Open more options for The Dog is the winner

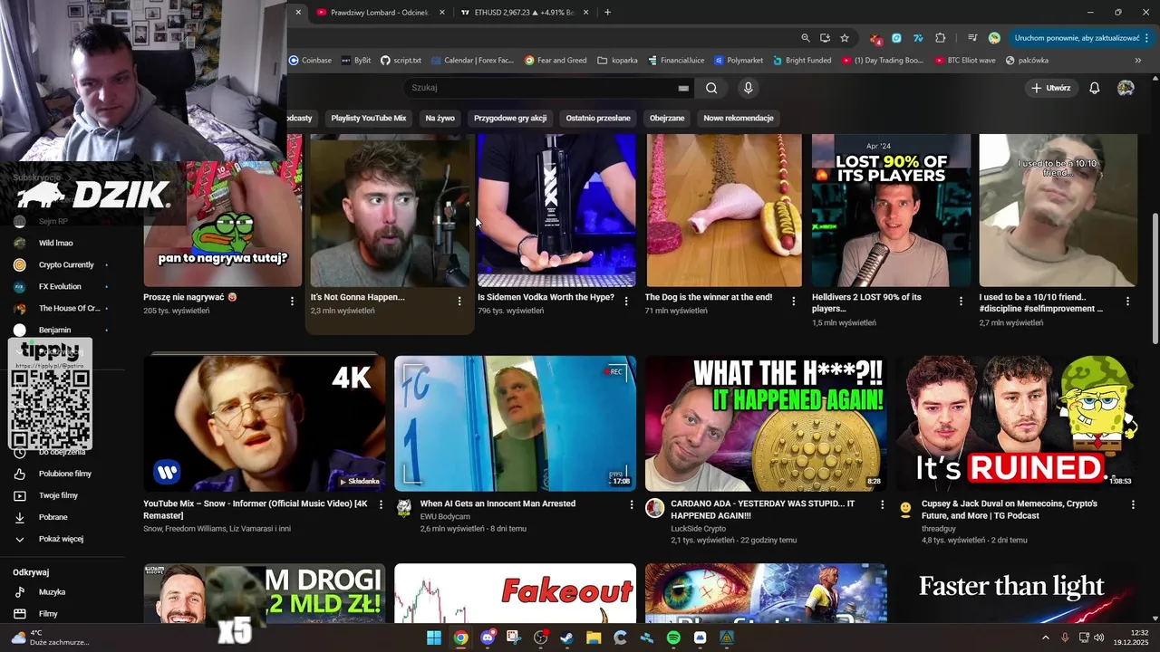click(793, 302)
